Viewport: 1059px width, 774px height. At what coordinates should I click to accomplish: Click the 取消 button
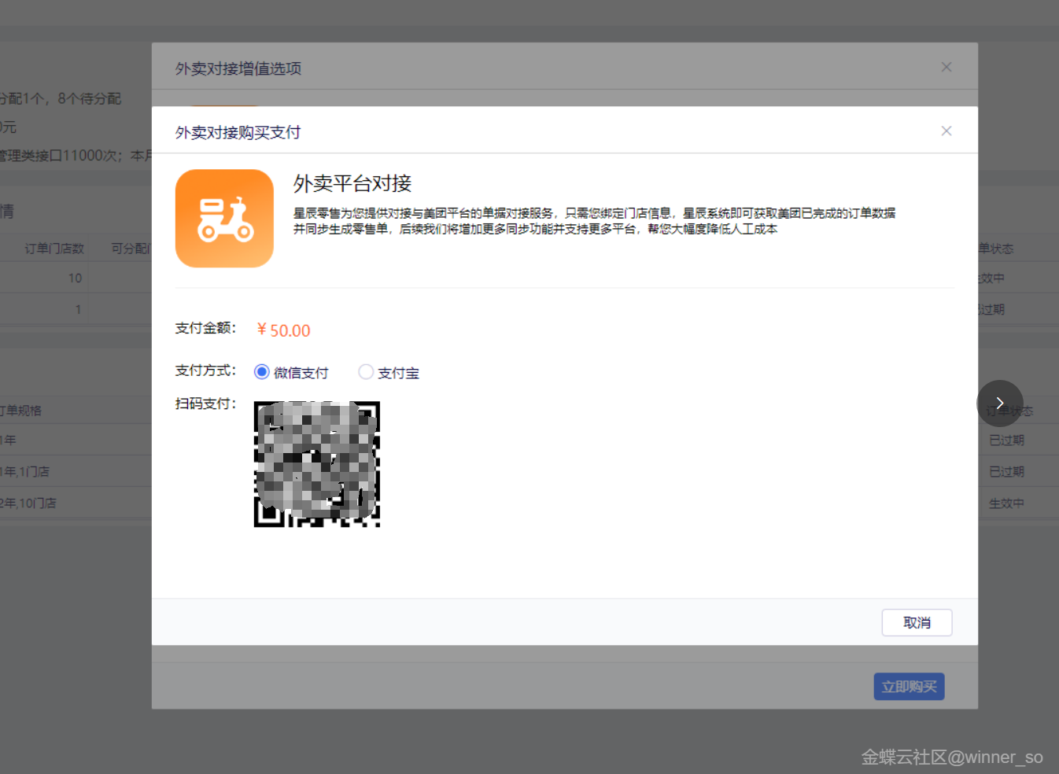pos(917,622)
